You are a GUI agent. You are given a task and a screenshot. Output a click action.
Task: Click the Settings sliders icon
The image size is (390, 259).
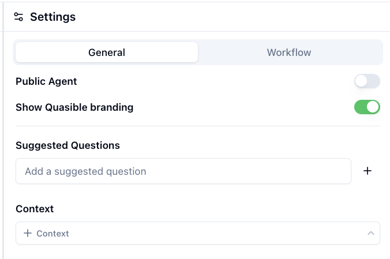(x=19, y=17)
